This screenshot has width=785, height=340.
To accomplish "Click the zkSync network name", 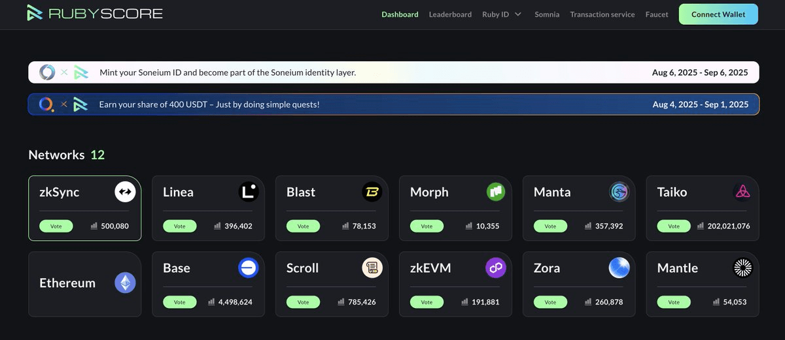I will (x=60, y=192).
